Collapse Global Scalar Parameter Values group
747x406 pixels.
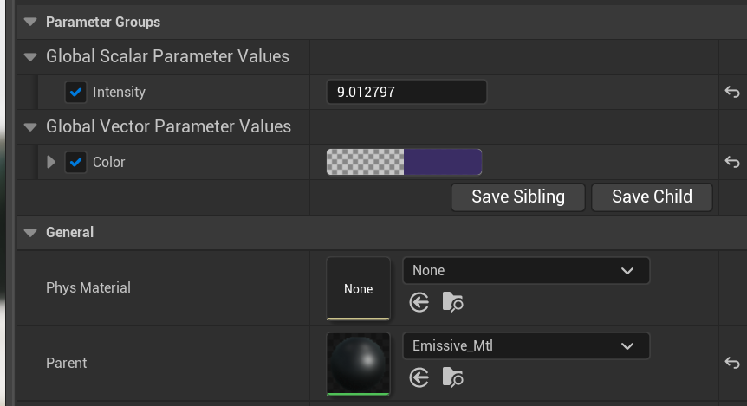31,57
